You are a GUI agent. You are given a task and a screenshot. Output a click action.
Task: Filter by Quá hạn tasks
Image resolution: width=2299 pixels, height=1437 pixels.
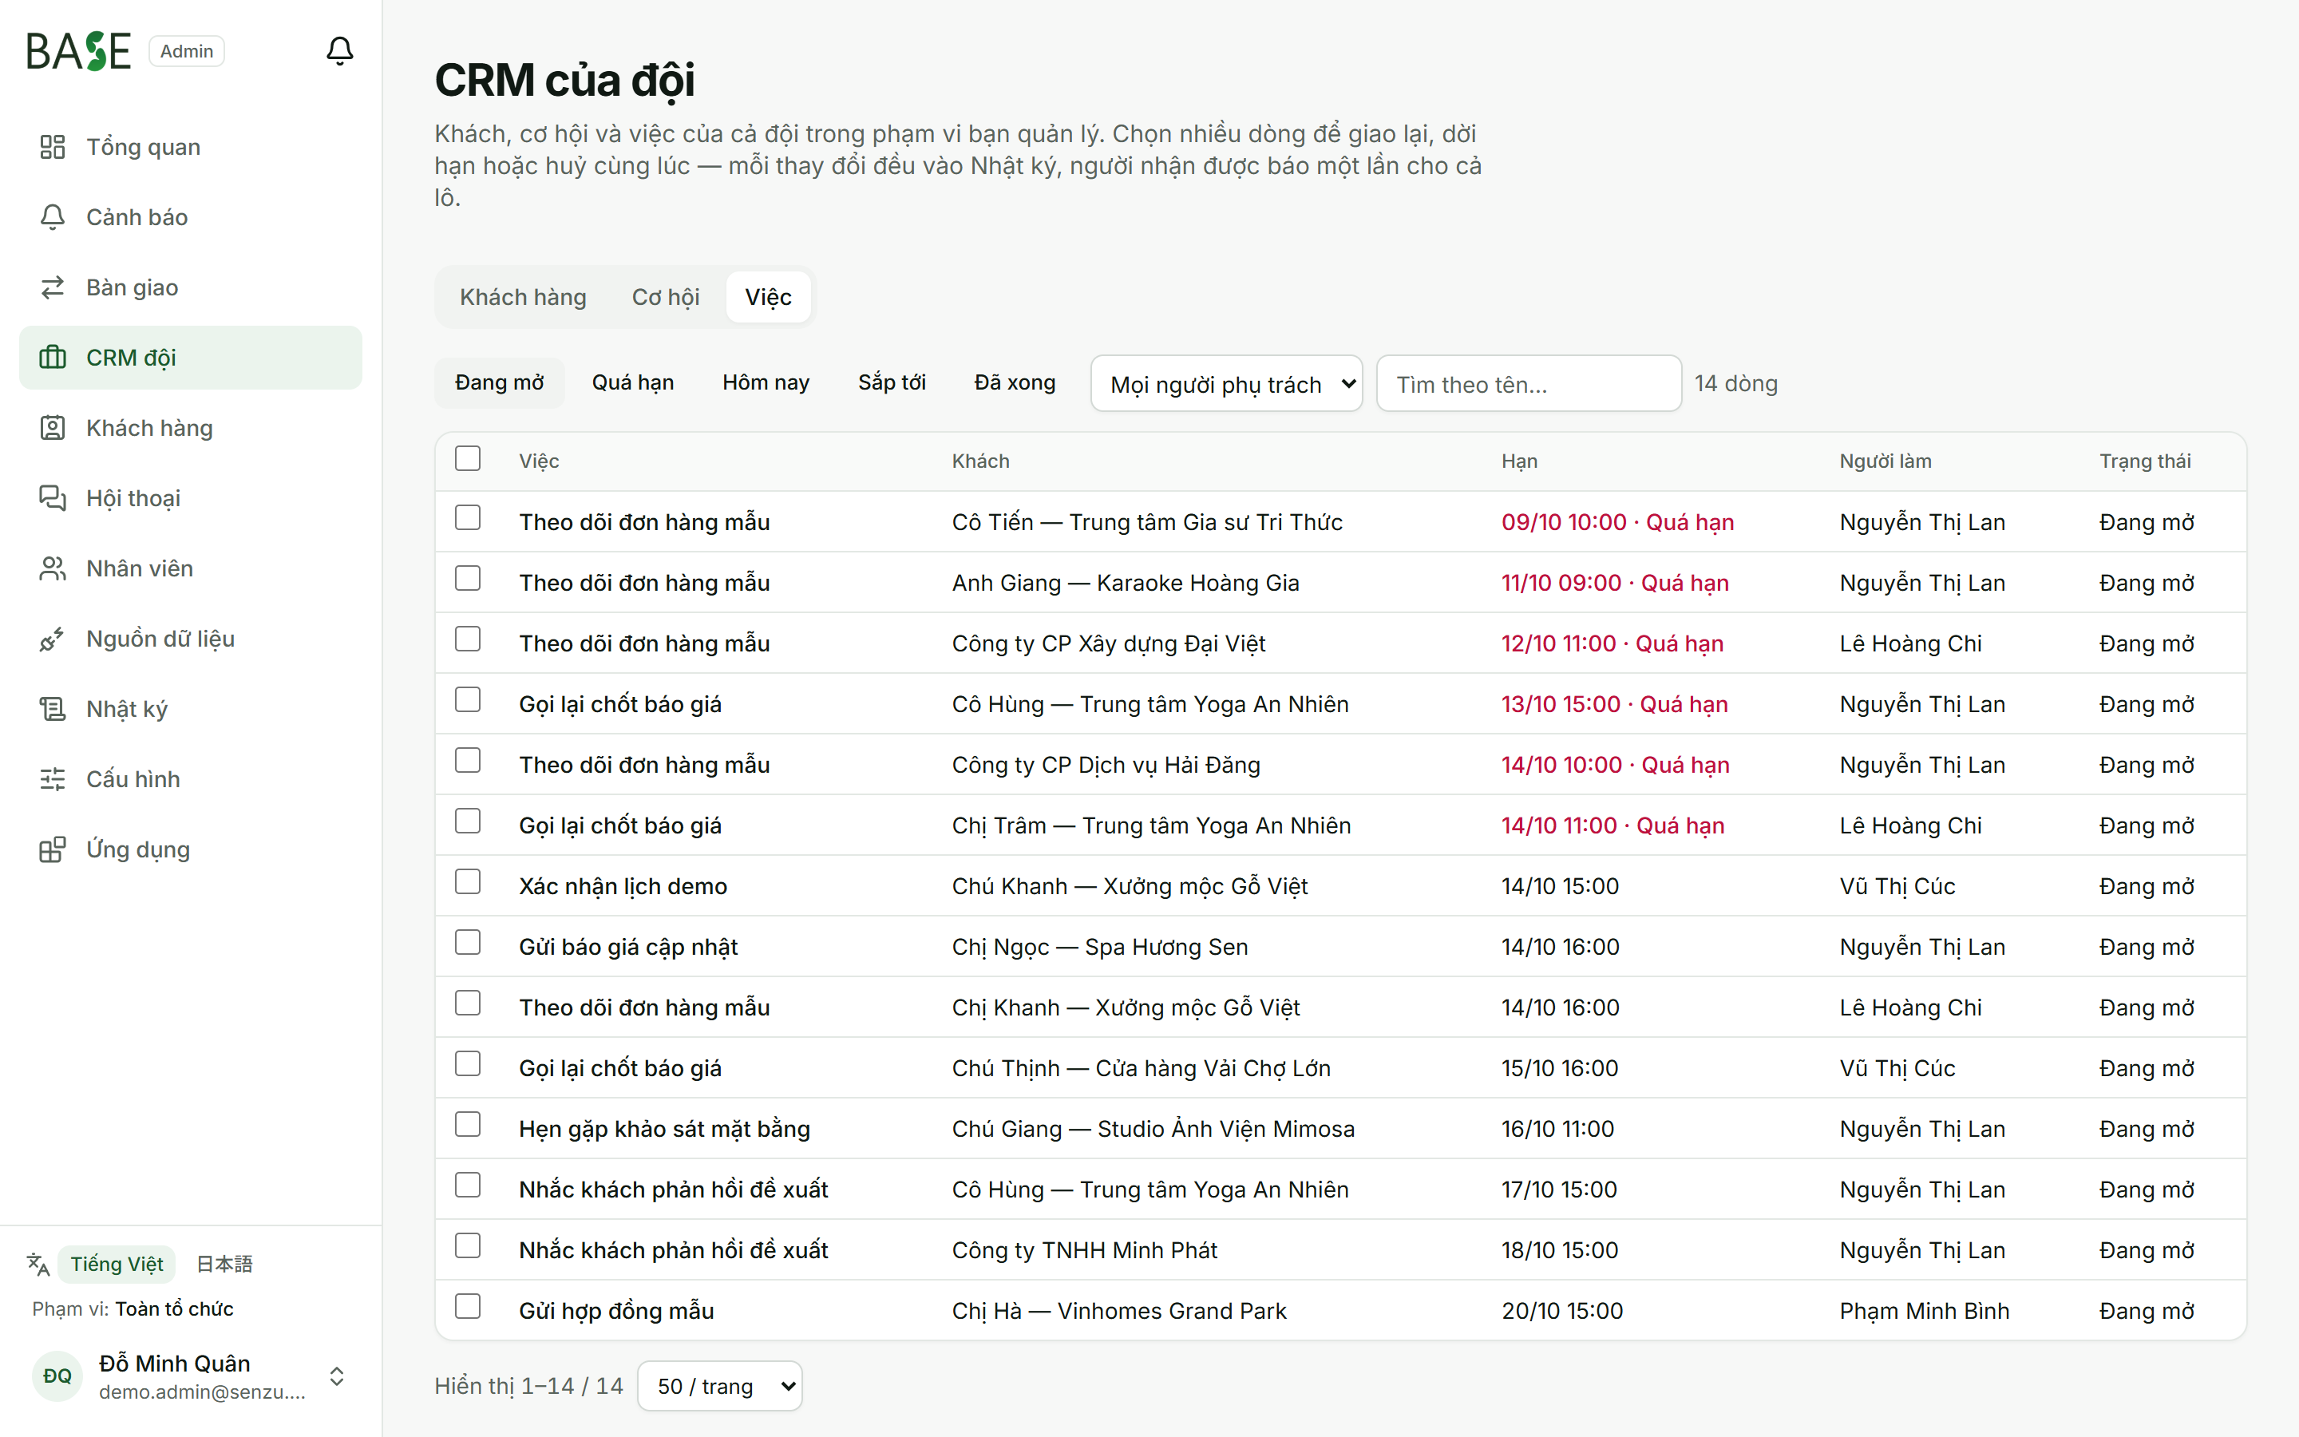pyautogui.click(x=633, y=383)
